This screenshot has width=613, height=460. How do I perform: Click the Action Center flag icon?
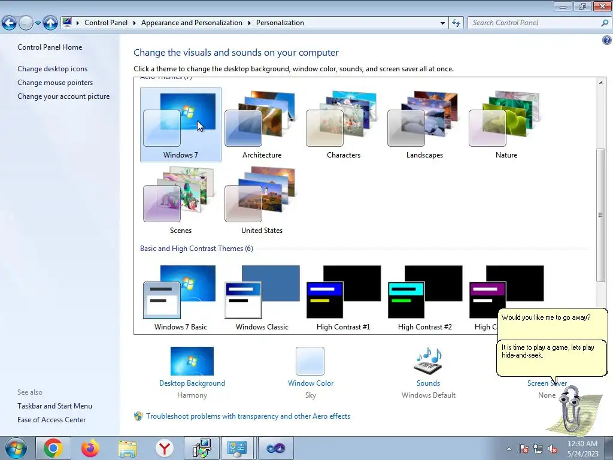[x=523, y=449]
